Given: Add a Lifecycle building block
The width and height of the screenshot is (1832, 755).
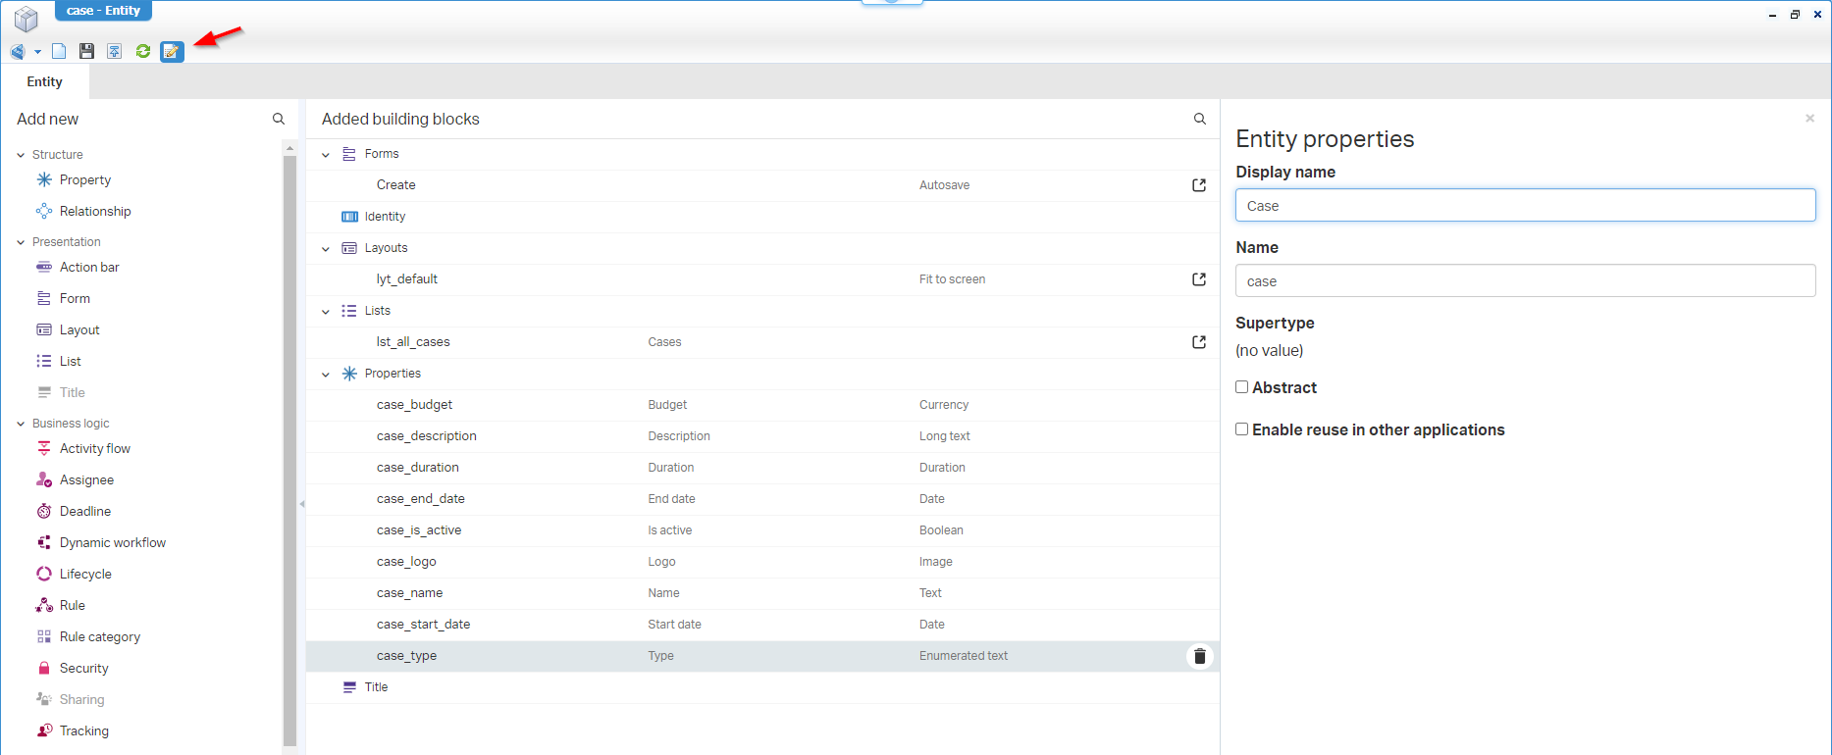Looking at the screenshot, I should click(85, 574).
